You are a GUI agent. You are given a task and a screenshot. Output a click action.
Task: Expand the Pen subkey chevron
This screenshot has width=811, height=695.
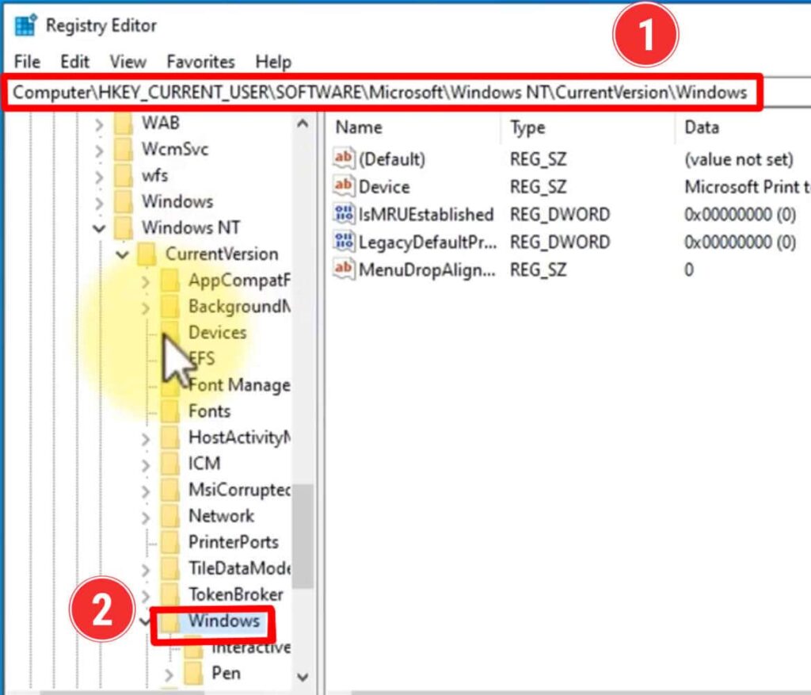pos(169,674)
